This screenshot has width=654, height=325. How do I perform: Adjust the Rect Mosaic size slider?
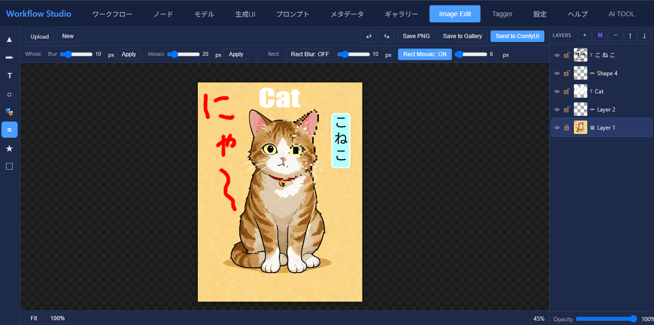[x=471, y=54]
